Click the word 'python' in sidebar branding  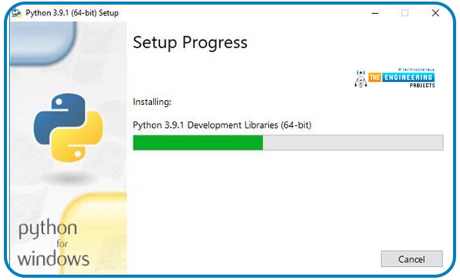pyautogui.click(x=48, y=229)
